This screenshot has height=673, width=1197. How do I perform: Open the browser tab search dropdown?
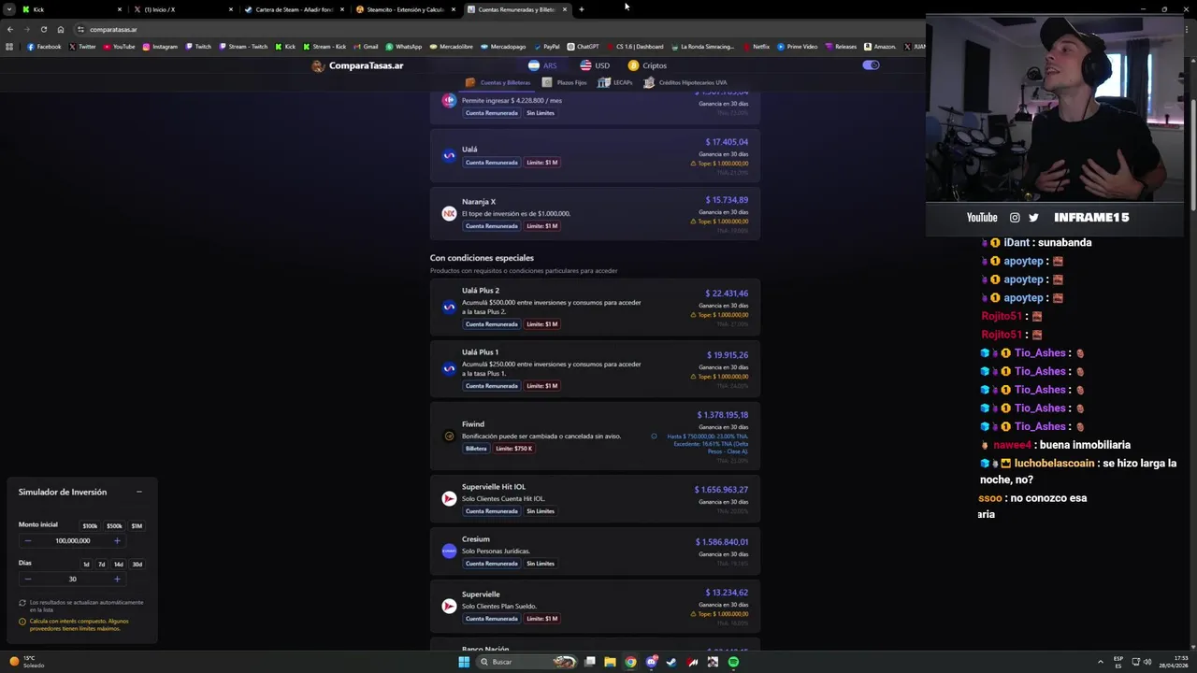tap(11, 9)
